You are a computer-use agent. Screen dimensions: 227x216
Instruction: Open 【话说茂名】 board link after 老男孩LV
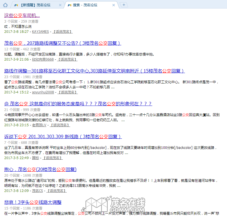[60, 125]
